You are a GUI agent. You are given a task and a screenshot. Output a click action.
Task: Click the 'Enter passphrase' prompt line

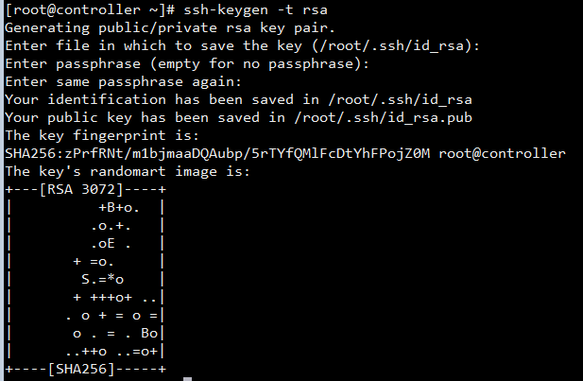[x=187, y=63]
